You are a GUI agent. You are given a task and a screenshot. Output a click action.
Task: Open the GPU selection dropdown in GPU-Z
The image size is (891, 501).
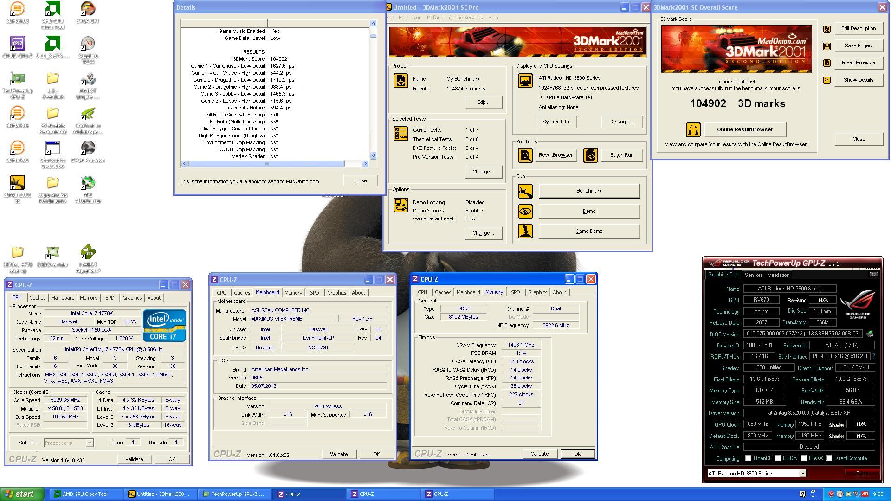(x=802, y=474)
